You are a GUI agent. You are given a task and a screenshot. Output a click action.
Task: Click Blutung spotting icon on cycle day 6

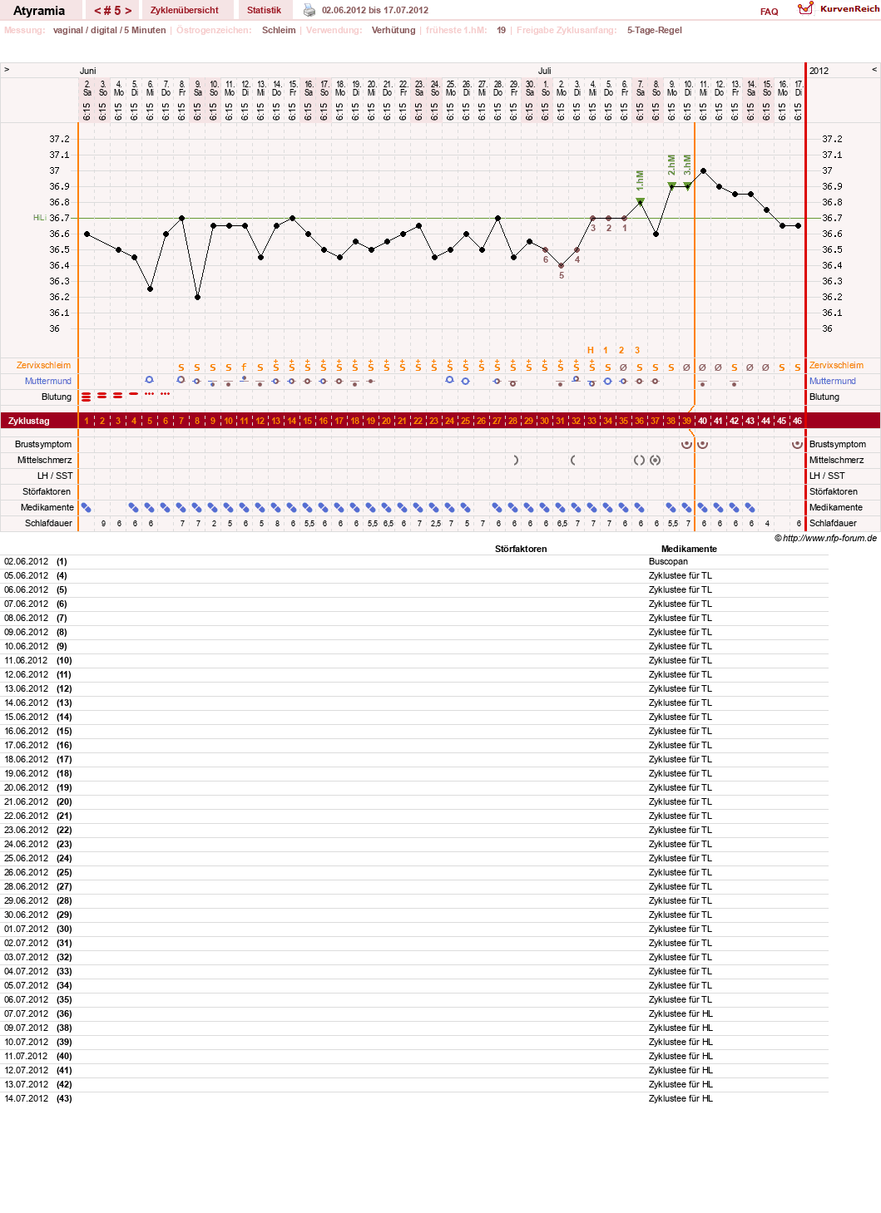click(x=165, y=394)
